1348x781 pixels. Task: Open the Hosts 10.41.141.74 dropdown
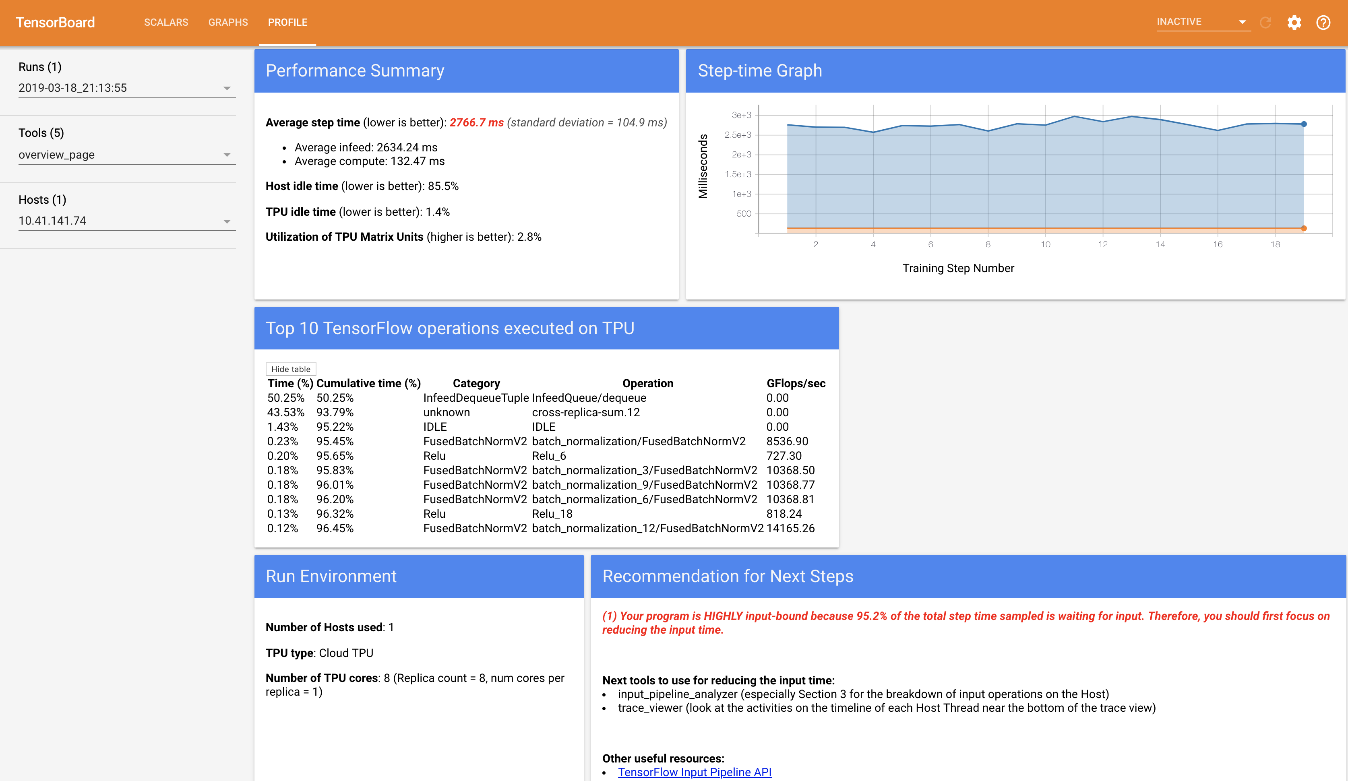coord(227,221)
